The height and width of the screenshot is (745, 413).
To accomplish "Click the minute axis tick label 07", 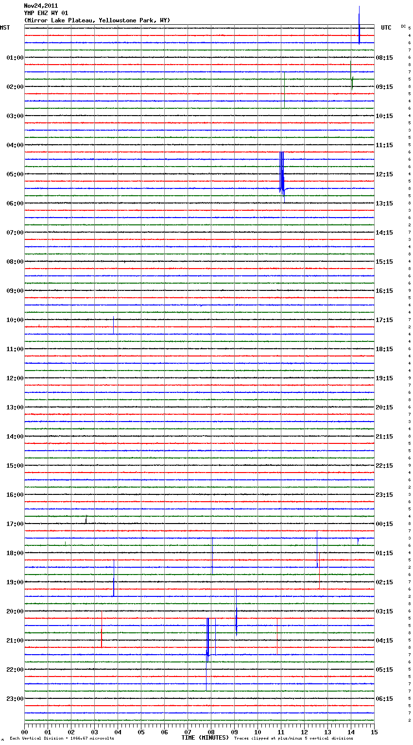I will (x=188, y=732).
